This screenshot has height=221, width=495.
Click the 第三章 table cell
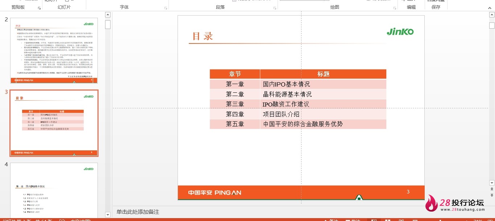(235, 104)
